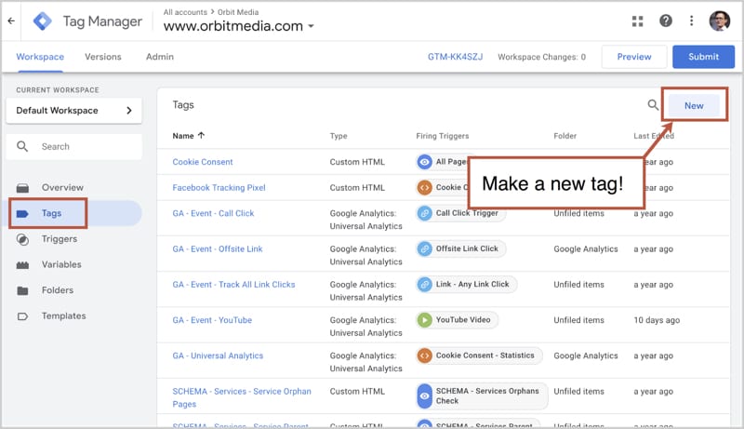
Task: Click Workspace Changes: 0 text
Action: click(541, 57)
